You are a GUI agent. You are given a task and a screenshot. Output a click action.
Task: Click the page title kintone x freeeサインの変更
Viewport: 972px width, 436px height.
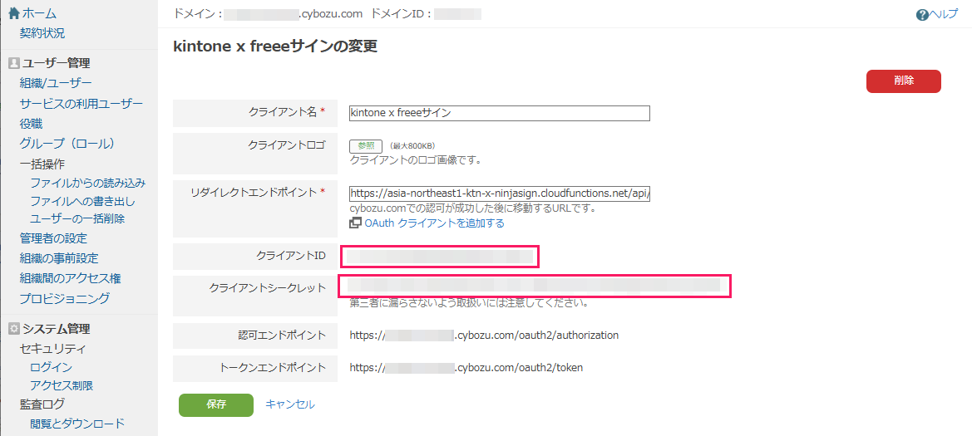(x=274, y=47)
